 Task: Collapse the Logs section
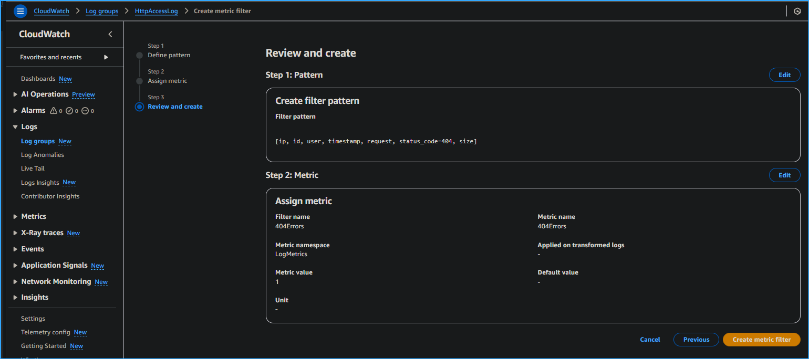point(15,127)
